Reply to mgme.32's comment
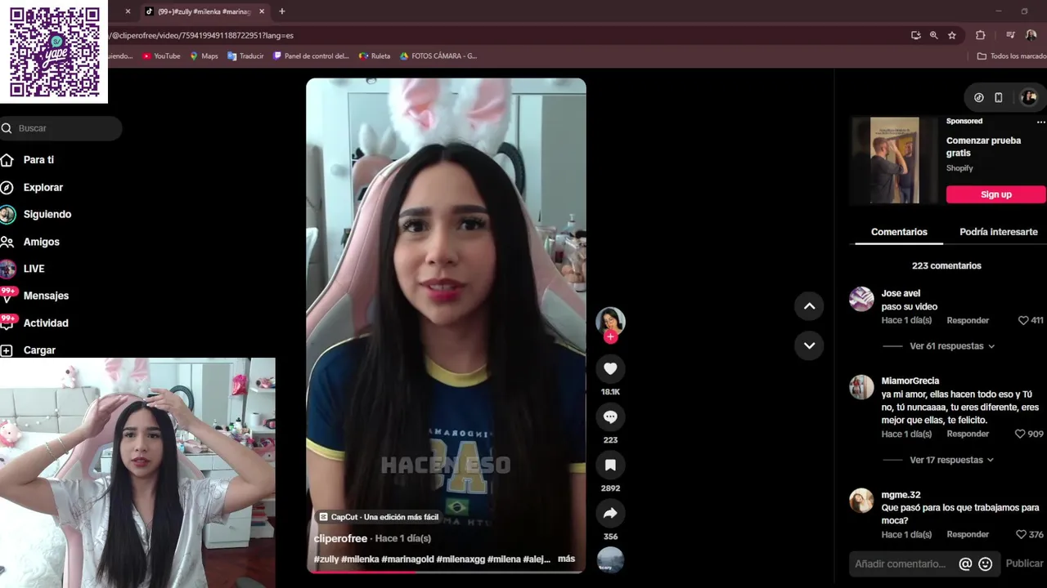The height and width of the screenshot is (588, 1047). point(968,534)
